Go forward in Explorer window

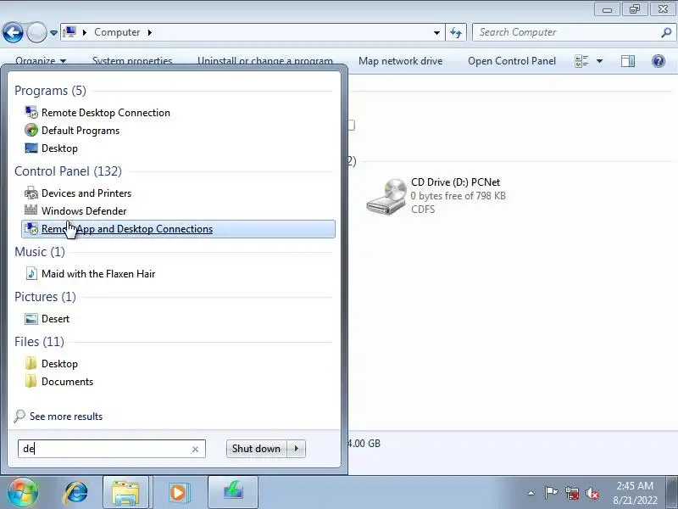point(36,32)
